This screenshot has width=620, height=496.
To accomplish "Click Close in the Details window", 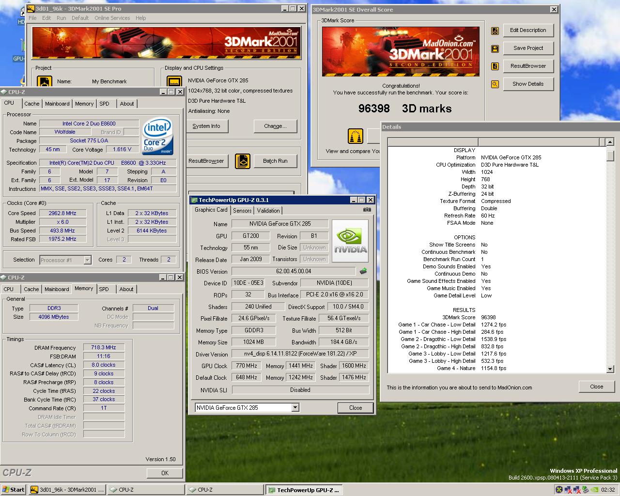I will click(x=596, y=387).
